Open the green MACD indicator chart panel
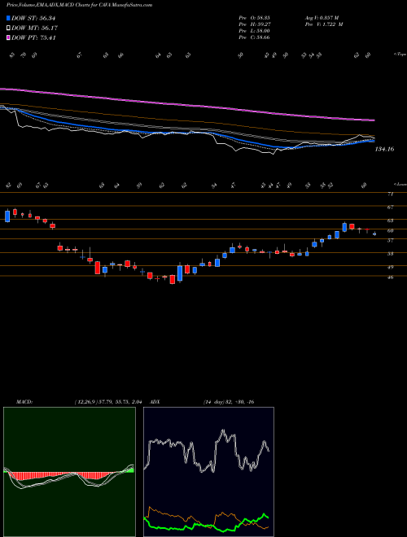The image size is (407, 537). [69, 472]
